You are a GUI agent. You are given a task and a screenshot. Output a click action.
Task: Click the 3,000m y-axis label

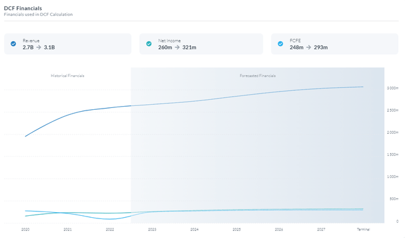tap(392, 88)
